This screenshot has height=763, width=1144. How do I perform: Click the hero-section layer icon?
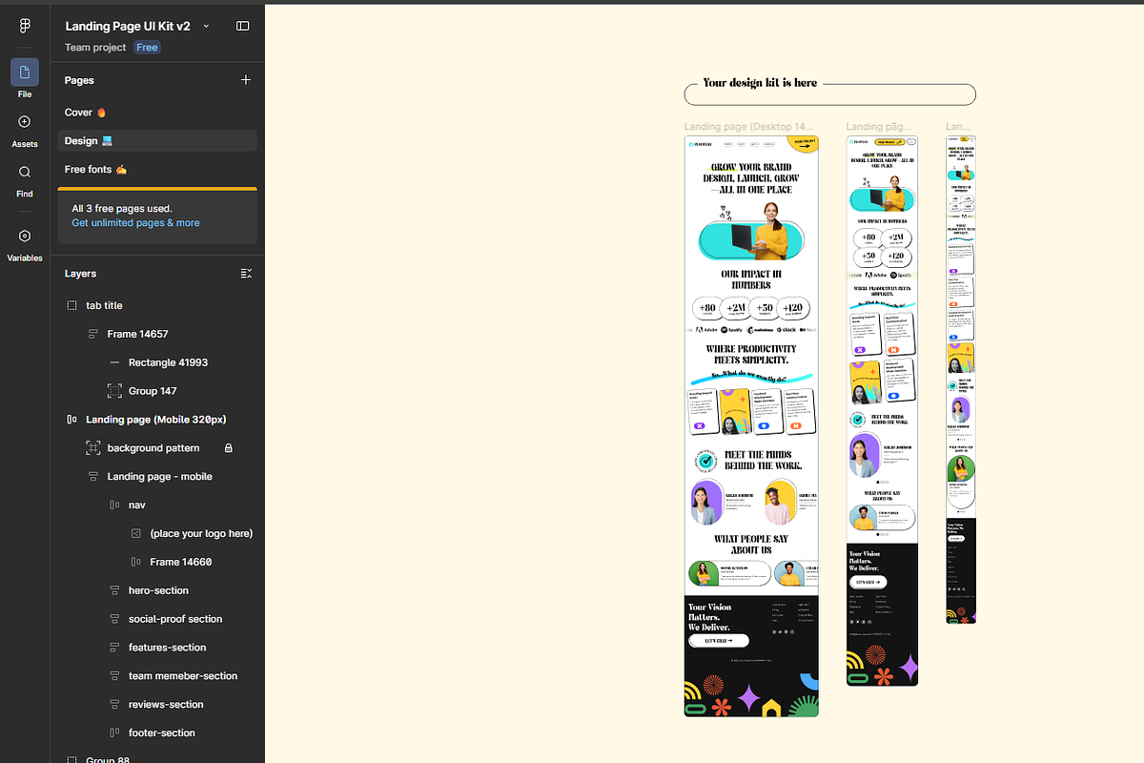(114, 590)
